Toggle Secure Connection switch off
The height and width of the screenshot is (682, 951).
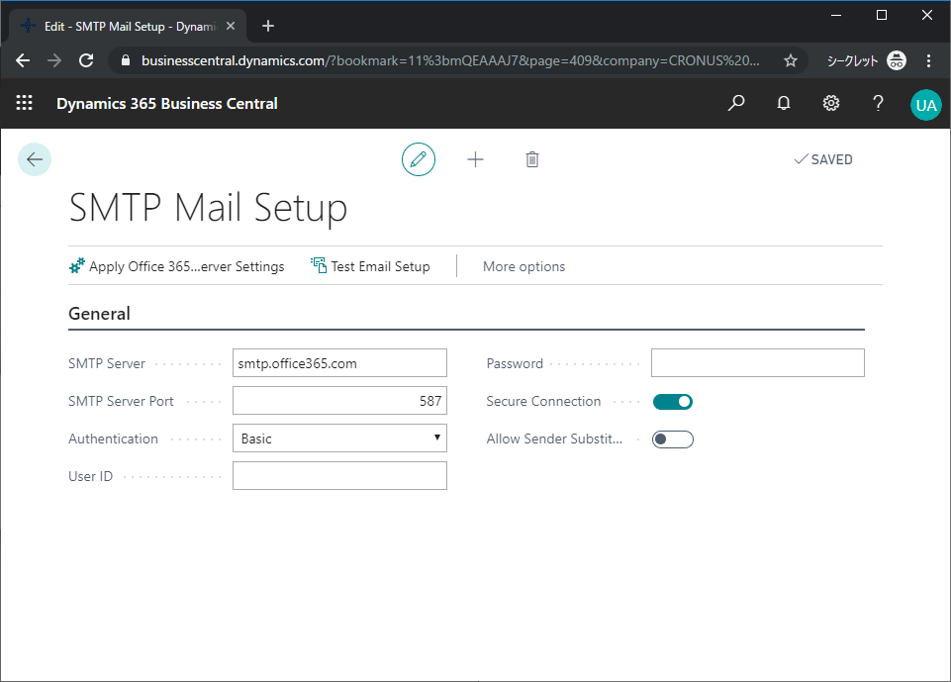pos(673,402)
